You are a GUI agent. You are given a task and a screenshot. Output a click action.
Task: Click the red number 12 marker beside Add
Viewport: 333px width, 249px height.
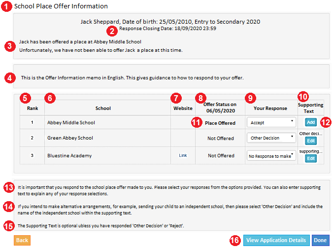coord(326,122)
